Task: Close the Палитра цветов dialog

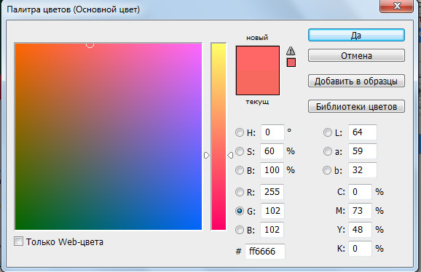Action: tap(396, 6)
